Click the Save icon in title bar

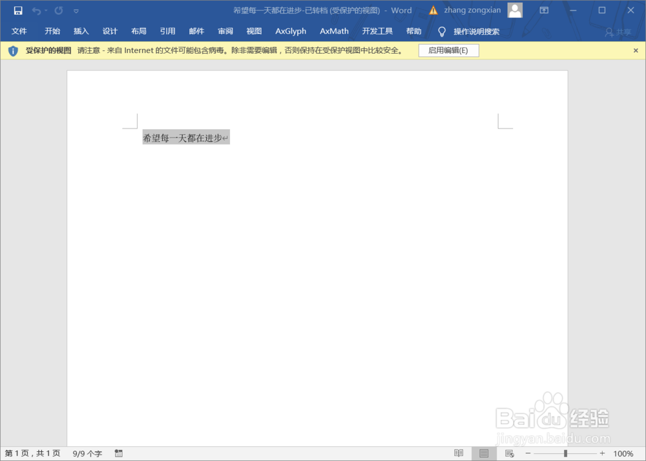[x=18, y=11]
